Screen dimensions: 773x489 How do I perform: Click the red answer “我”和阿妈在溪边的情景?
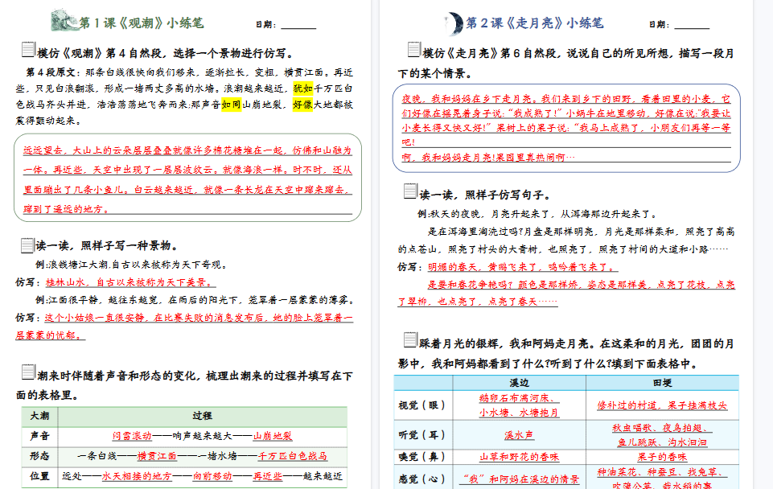click(519, 479)
